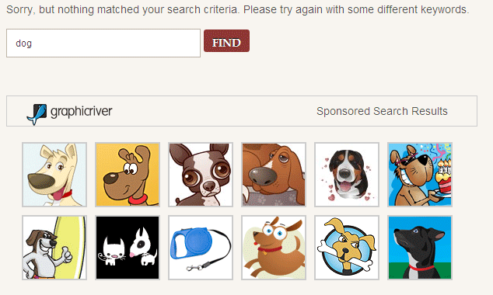The height and width of the screenshot is (295, 493).
Task: Click the sponsored results header banner
Action: 242,111
